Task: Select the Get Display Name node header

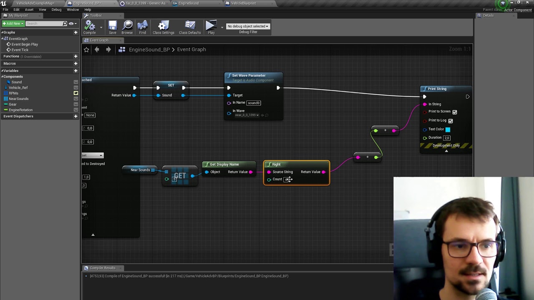Action: 229,164
